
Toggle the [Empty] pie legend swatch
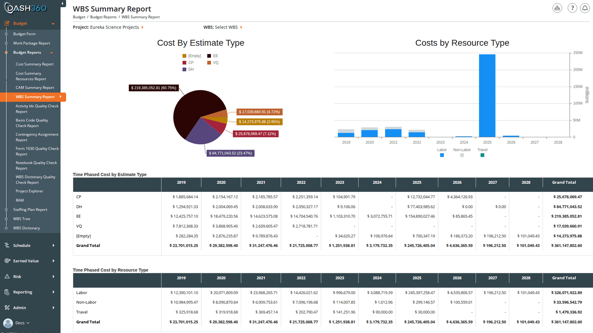coord(184,56)
